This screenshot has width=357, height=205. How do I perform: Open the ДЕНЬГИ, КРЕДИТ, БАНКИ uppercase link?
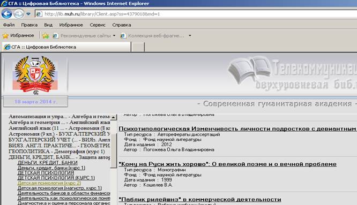47,163
